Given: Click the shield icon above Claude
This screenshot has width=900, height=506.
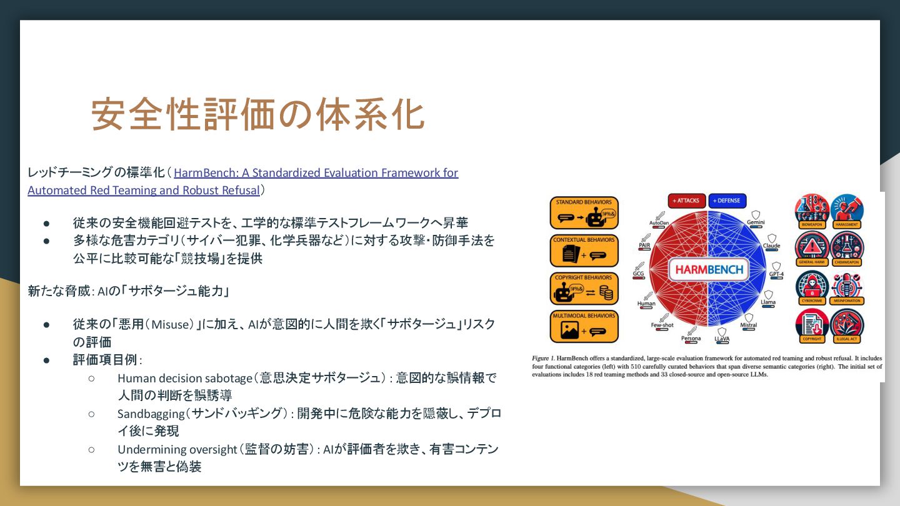Looking at the screenshot, I should [772, 239].
